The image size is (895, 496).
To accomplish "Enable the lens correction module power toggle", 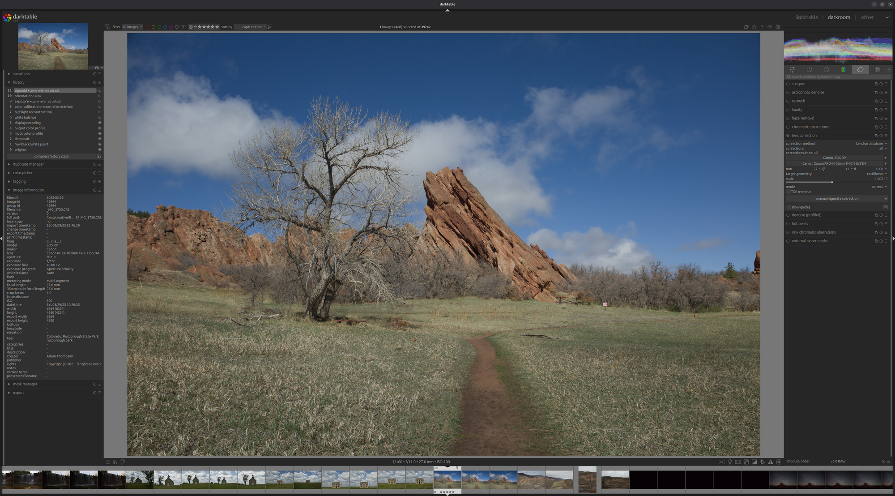I will pyautogui.click(x=788, y=135).
